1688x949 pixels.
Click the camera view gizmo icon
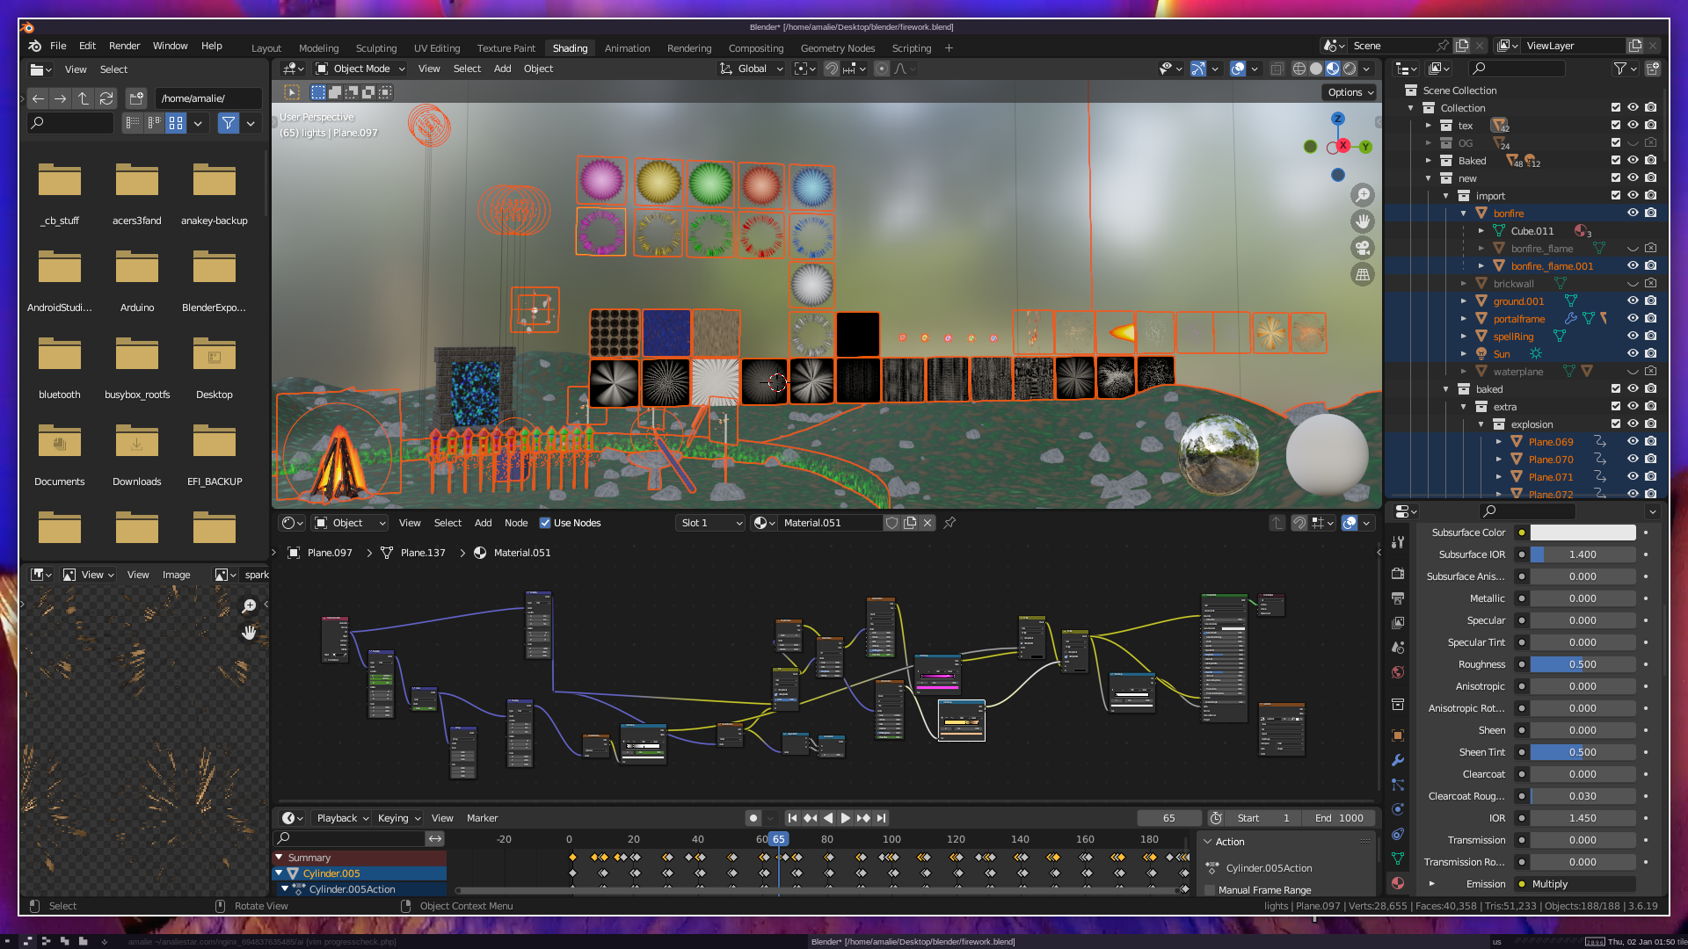pyautogui.click(x=1363, y=248)
